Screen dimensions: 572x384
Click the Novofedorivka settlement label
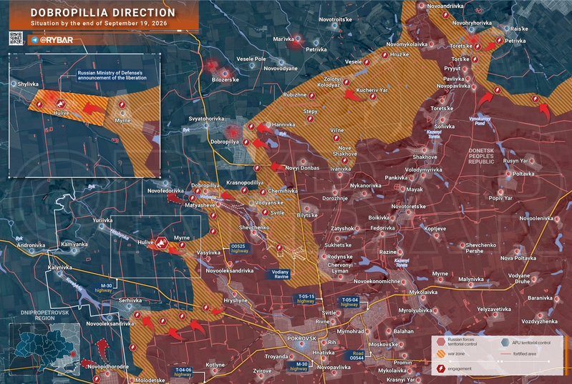[x=165, y=190]
